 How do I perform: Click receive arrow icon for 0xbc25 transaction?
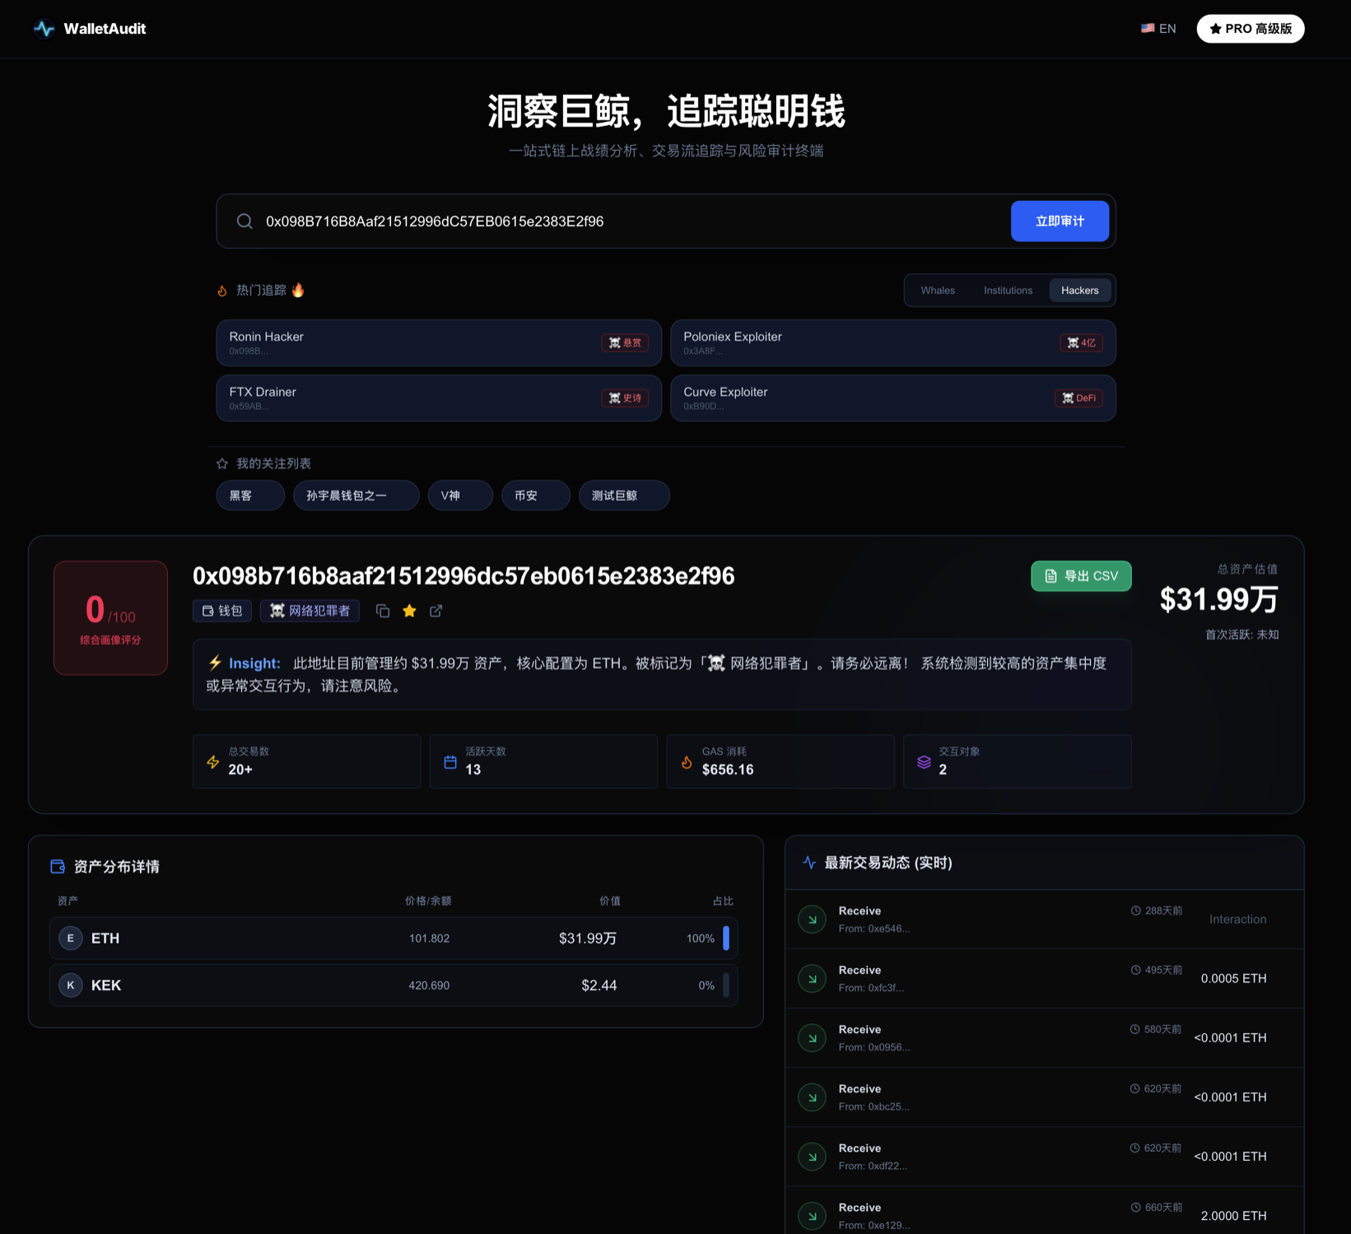point(813,1097)
